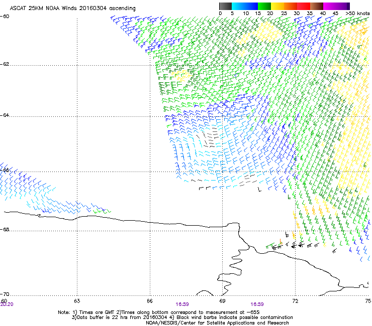Click the longitude label '66'

pos(150,301)
